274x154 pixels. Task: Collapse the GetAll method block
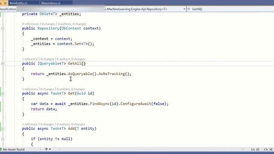pos(3,64)
